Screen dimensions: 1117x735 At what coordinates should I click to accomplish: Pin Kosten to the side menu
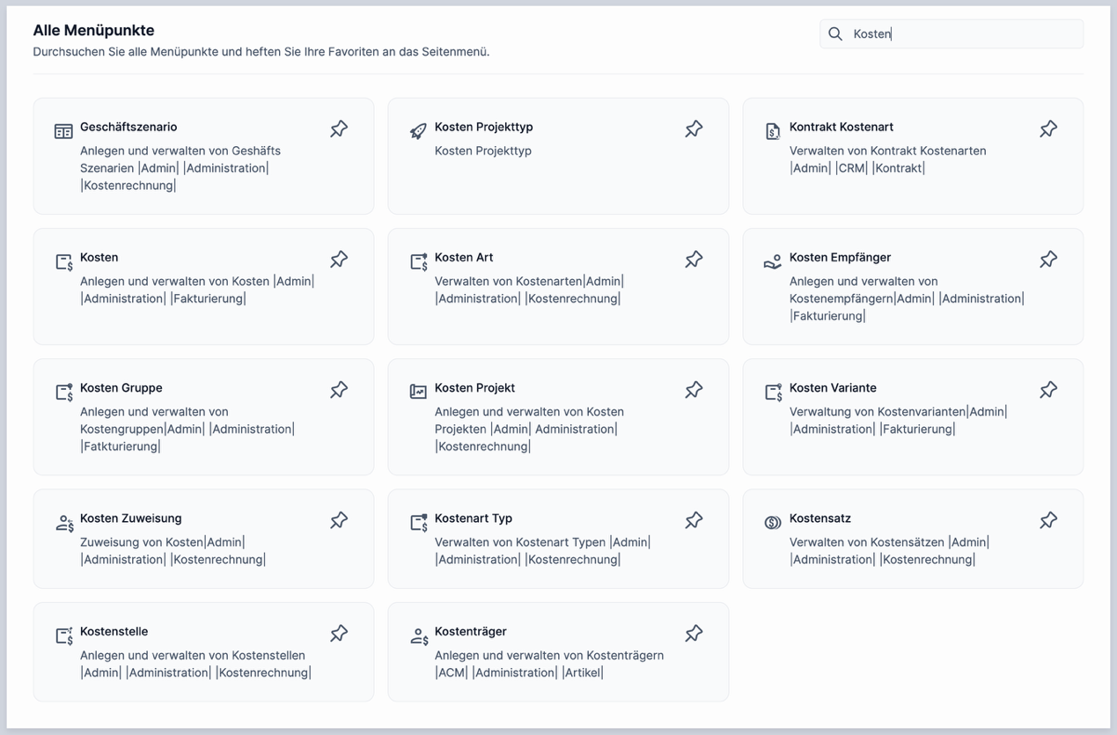[x=339, y=258]
